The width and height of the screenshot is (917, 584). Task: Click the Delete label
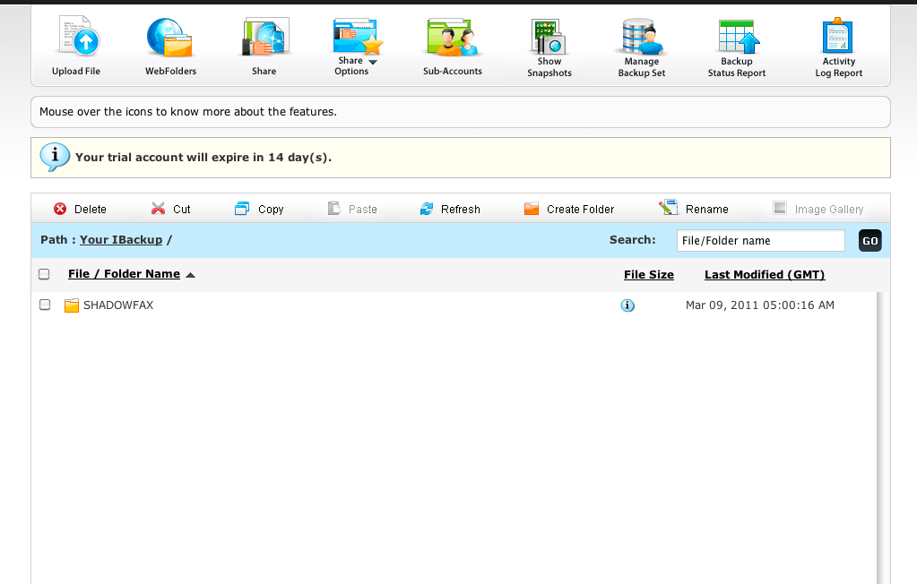(90, 210)
